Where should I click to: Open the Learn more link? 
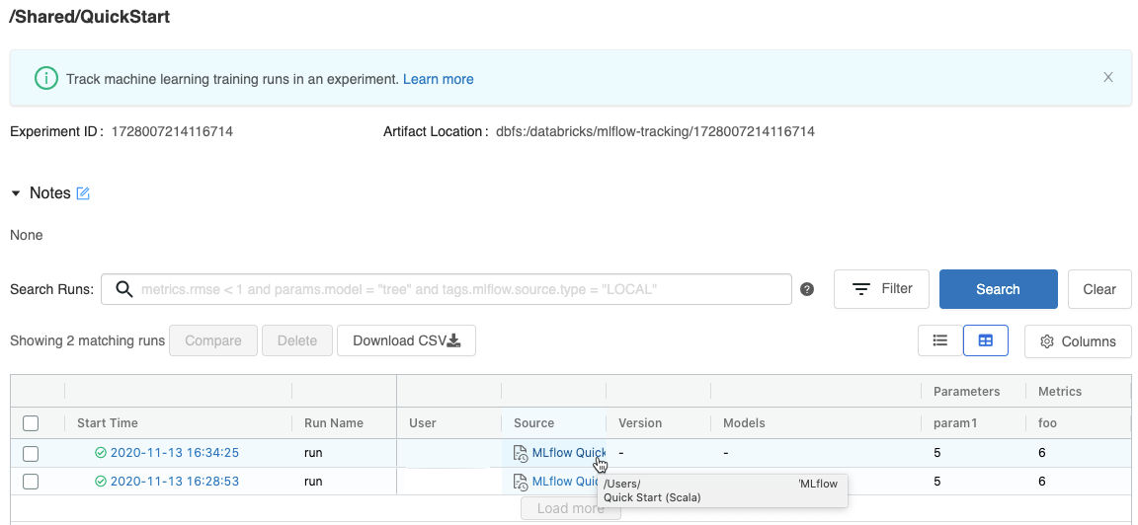pos(438,79)
